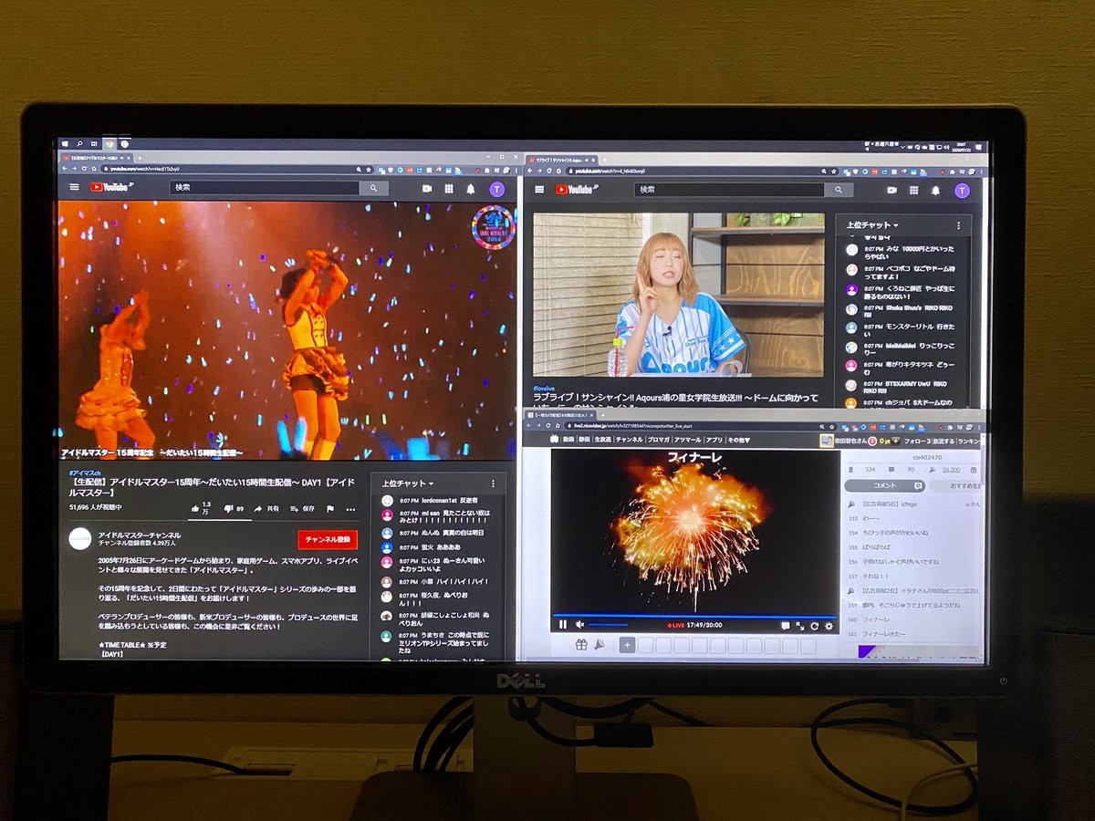Click the search field in right YouTube window

click(x=729, y=190)
